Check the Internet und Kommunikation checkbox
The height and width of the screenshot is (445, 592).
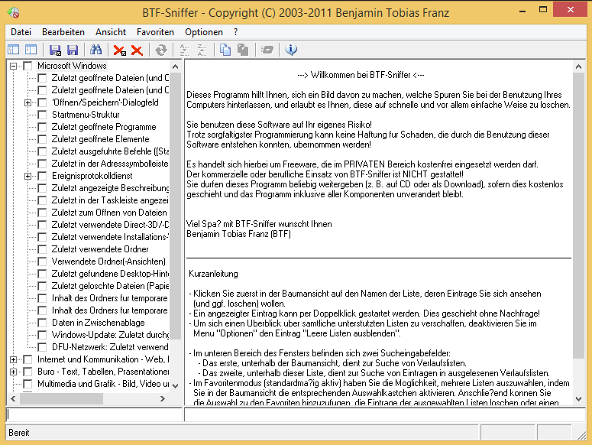coord(27,359)
